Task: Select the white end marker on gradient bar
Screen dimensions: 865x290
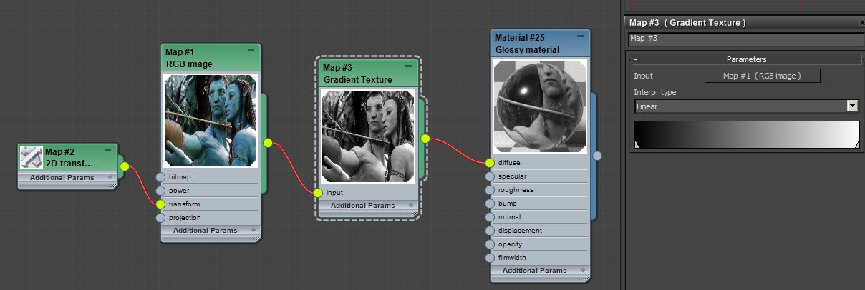Action: (856, 145)
